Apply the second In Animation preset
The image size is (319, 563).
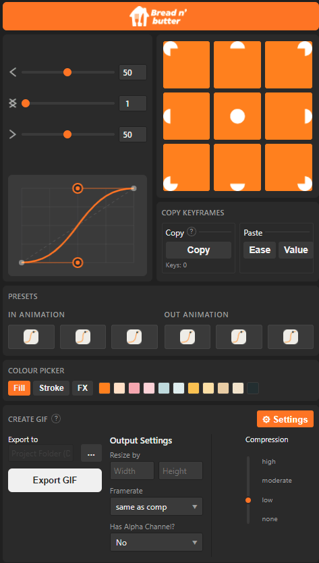click(83, 337)
